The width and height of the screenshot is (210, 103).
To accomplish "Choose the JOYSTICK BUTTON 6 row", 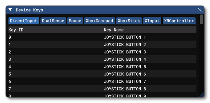I will 102,74.
